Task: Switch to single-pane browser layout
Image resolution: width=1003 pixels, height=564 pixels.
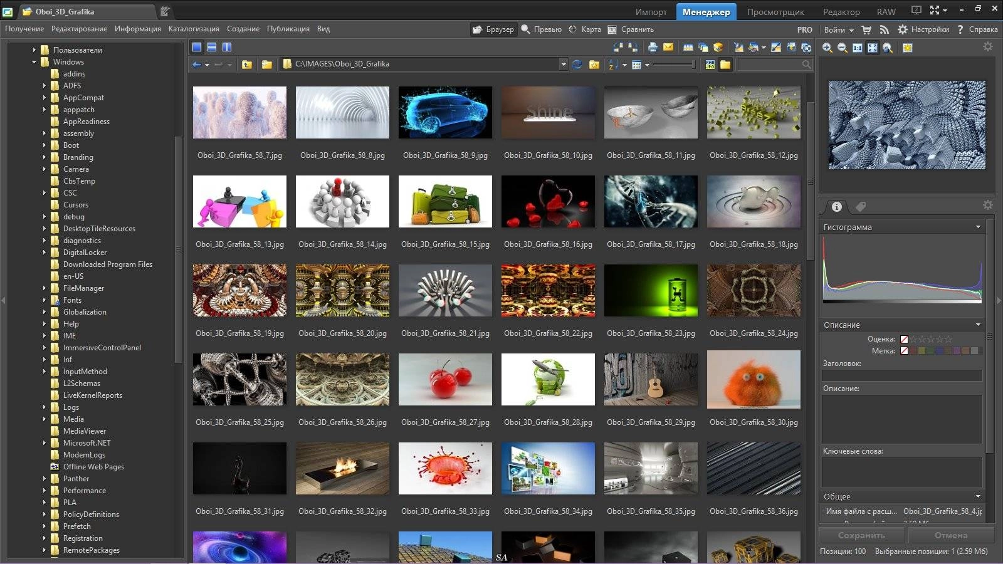Action: point(197,47)
